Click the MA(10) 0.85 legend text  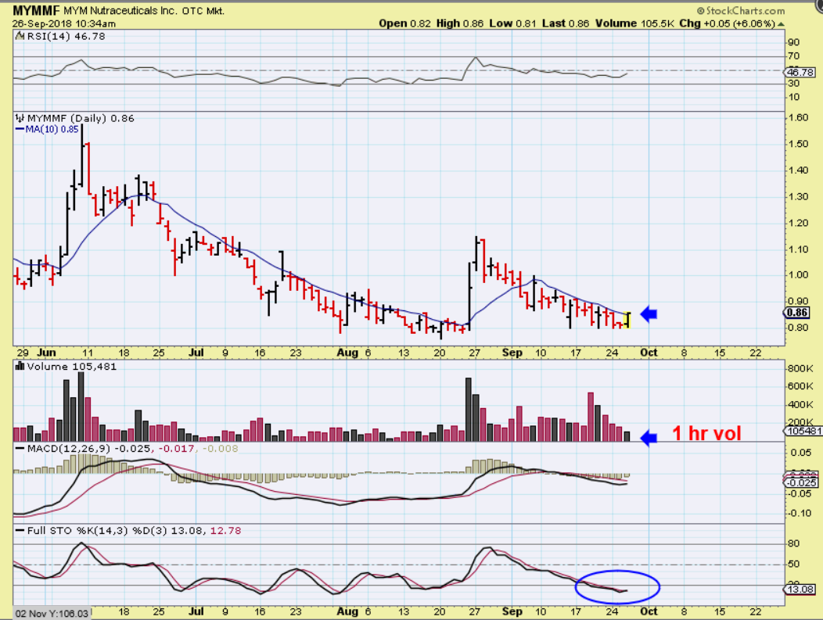52,129
